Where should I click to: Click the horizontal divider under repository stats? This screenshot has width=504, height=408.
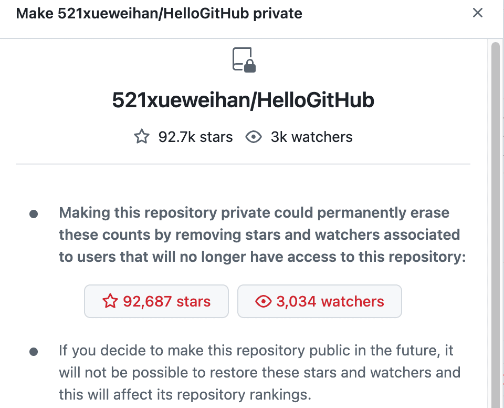243,164
